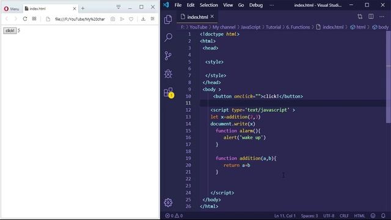
Task: Bookmark the page with heart icon
Action: coord(131,19)
